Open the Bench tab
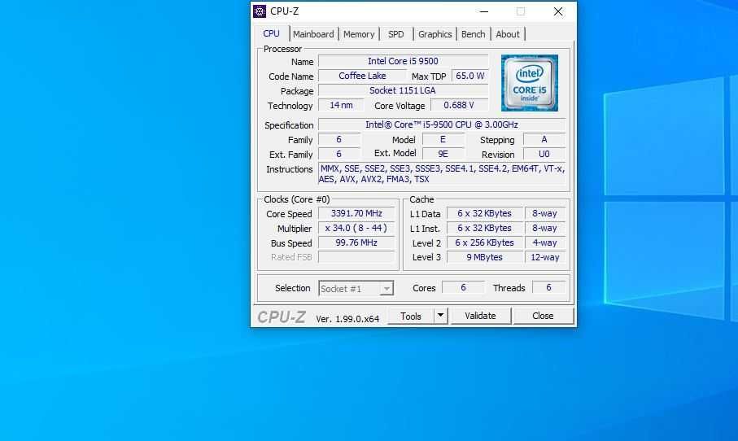Viewport: 738px width, 441px height. 473,34
